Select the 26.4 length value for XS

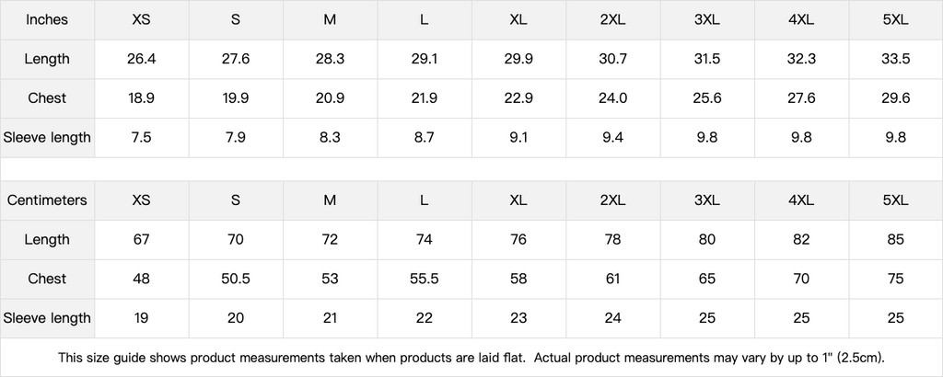coord(142,59)
